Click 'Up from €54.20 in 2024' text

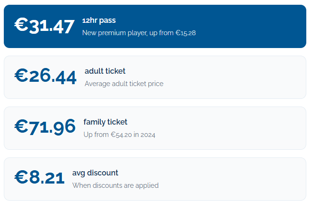coord(119,135)
